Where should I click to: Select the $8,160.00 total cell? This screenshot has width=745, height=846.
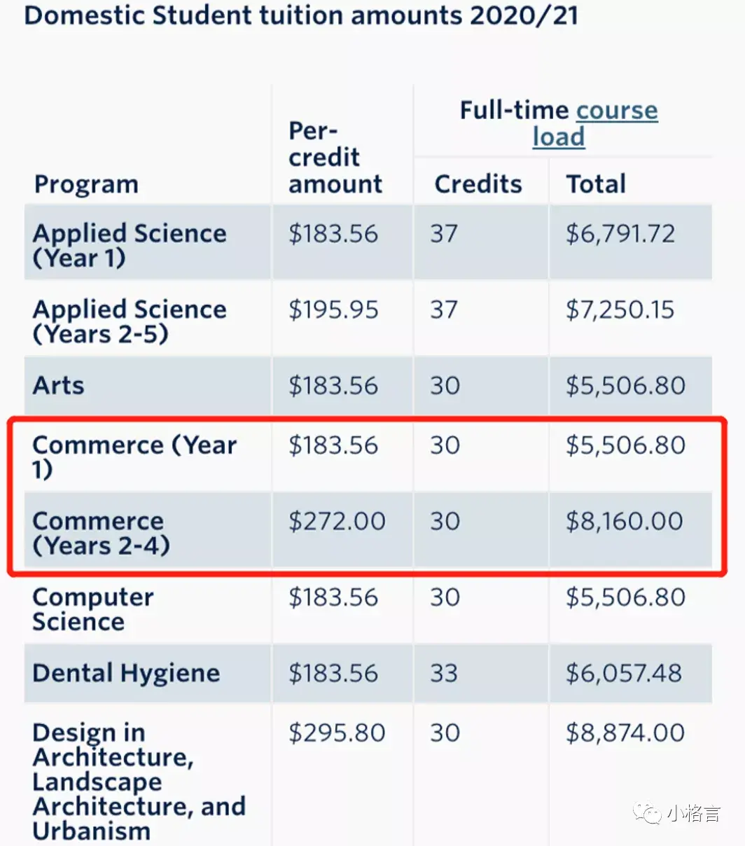[624, 521]
